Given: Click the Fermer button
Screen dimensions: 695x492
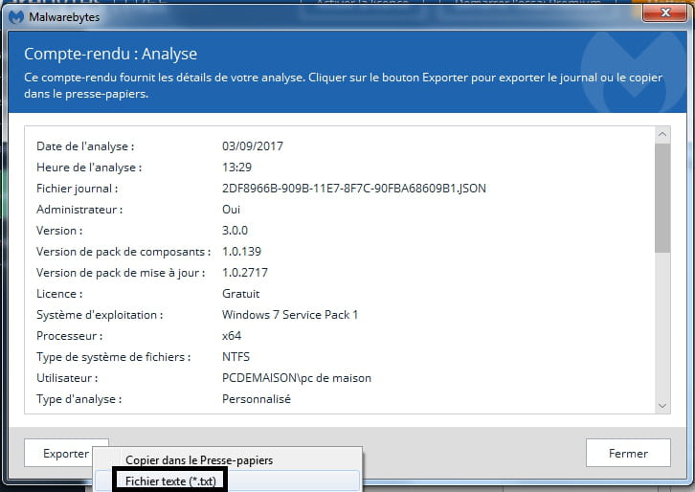Looking at the screenshot, I should 628,453.
